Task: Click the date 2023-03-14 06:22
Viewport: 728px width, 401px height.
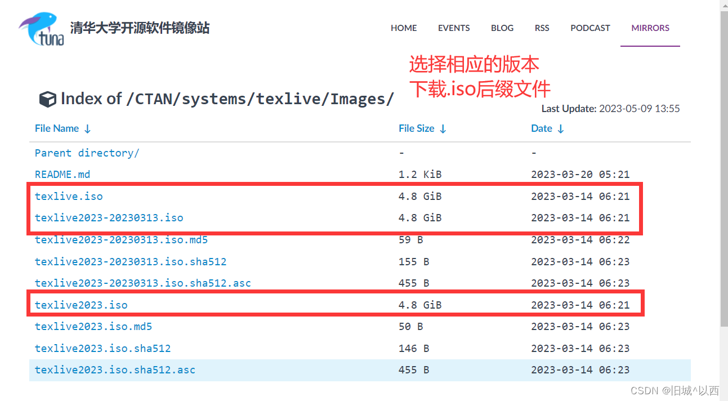Action: (x=580, y=239)
